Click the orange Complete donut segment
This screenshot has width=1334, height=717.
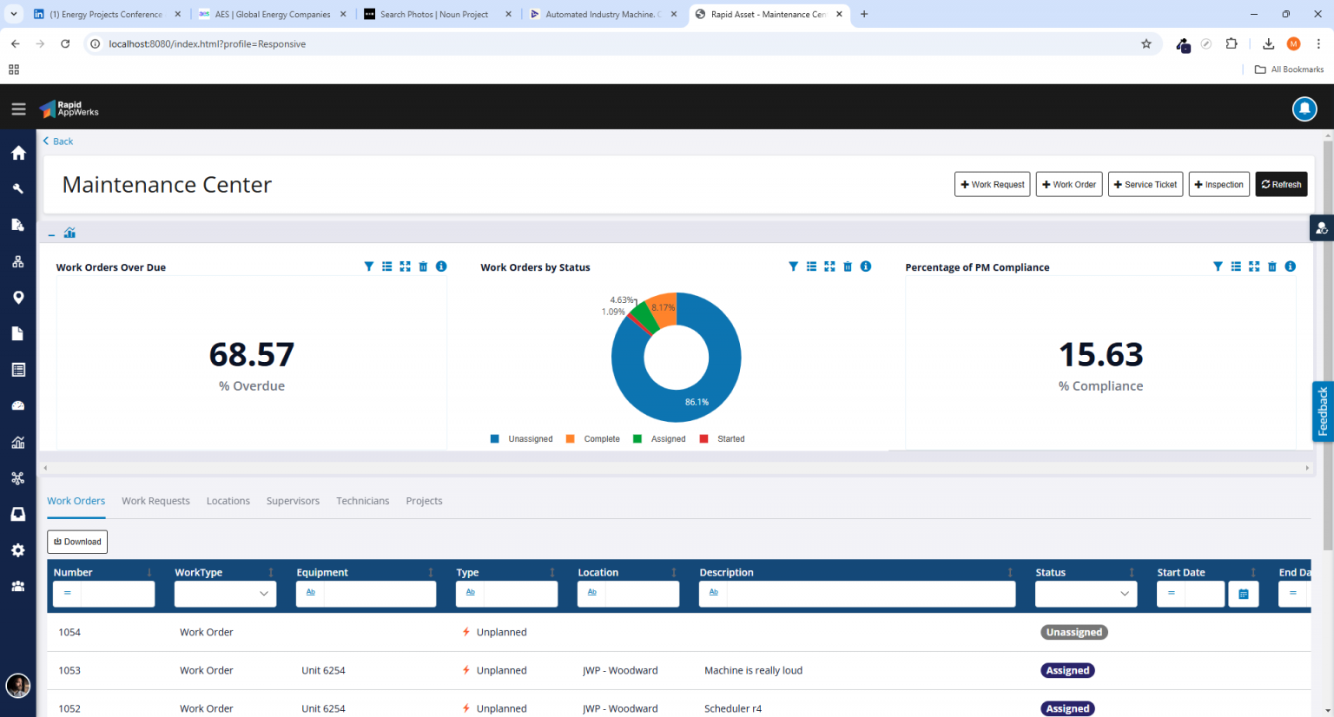[x=664, y=310]
